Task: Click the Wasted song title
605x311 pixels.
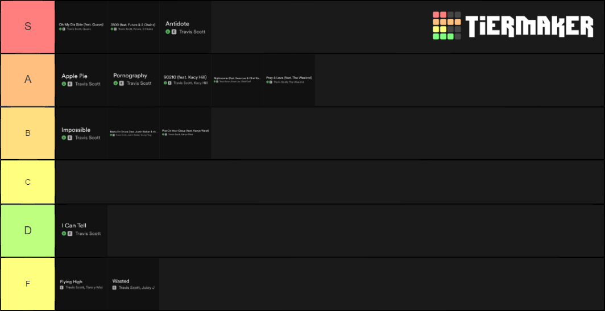Action: [121, 281]
